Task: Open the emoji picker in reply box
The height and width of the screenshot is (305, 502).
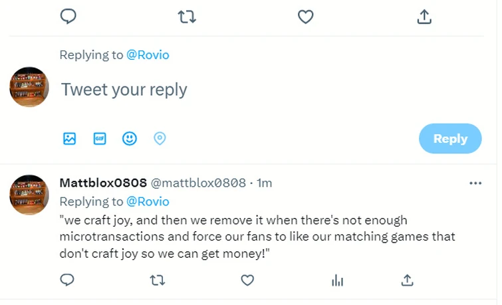Action: tap(130, 138)
